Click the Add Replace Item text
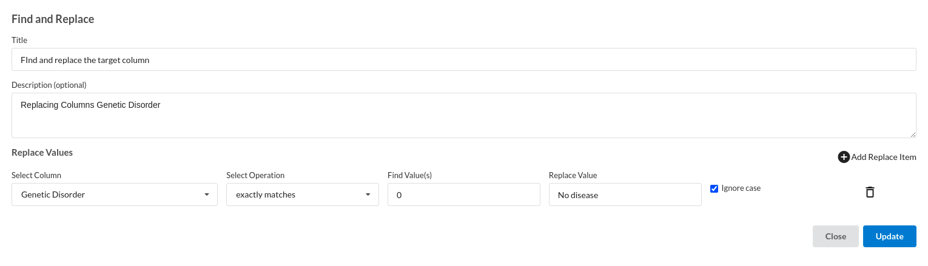This screenshot has width=928, height=266. click(884, 157)
